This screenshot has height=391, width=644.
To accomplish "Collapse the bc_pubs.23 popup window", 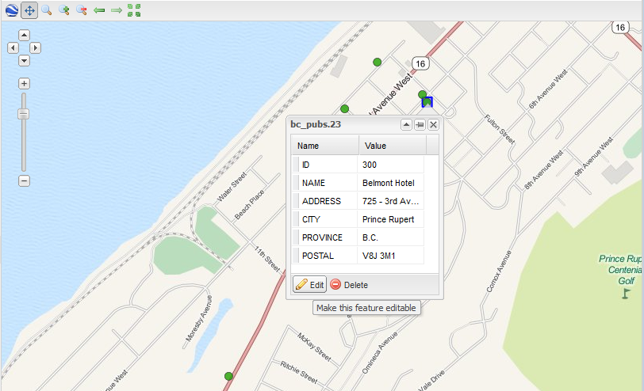I will point(406,124).
